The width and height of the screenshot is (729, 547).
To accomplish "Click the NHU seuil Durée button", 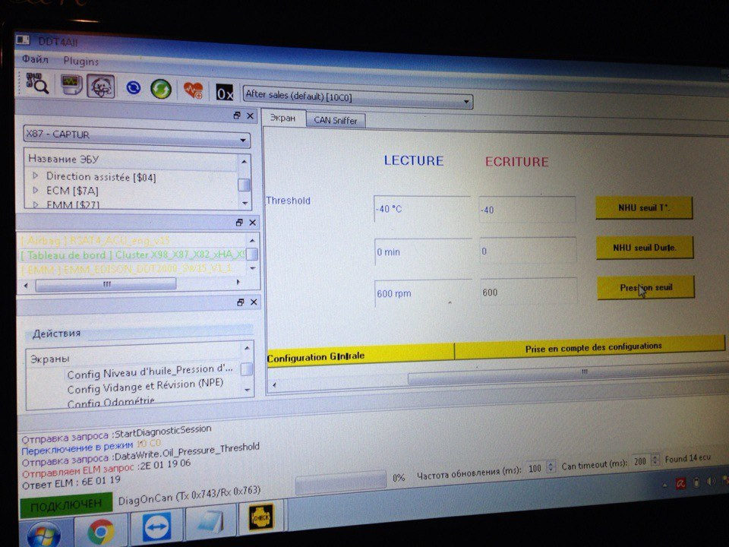I will pos(645,248).
